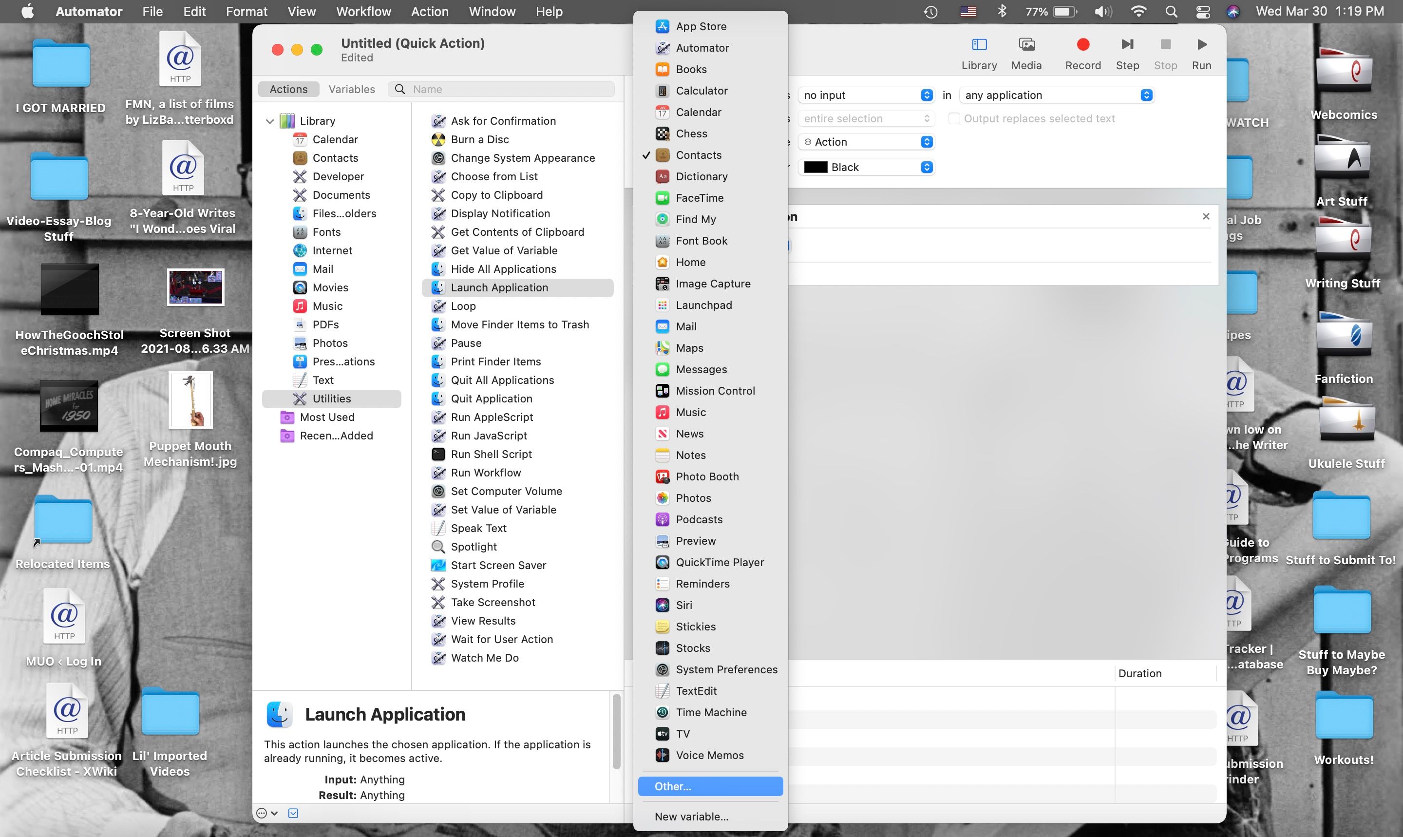Select Contacts from application list
Image resolution: width=1403 pixels, height=837 pixels.
pos(698,154)
